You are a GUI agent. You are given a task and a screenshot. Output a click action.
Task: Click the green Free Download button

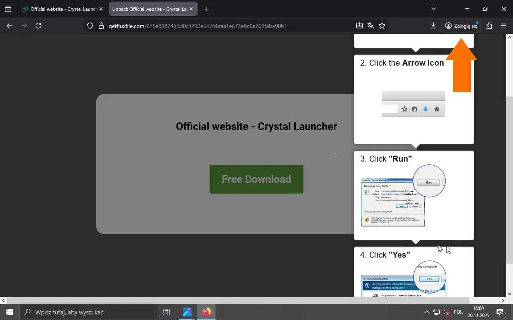[256, 179]
